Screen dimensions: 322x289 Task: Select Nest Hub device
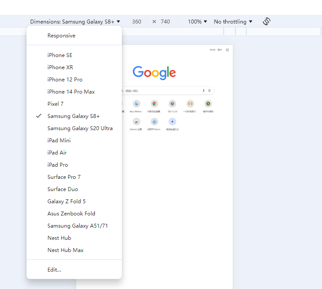point(74,238)
